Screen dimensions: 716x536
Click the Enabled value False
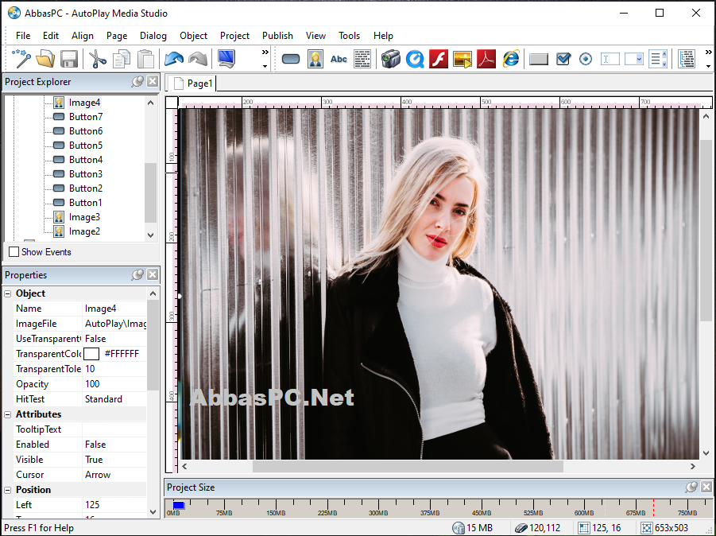click(x=114, y=445)
